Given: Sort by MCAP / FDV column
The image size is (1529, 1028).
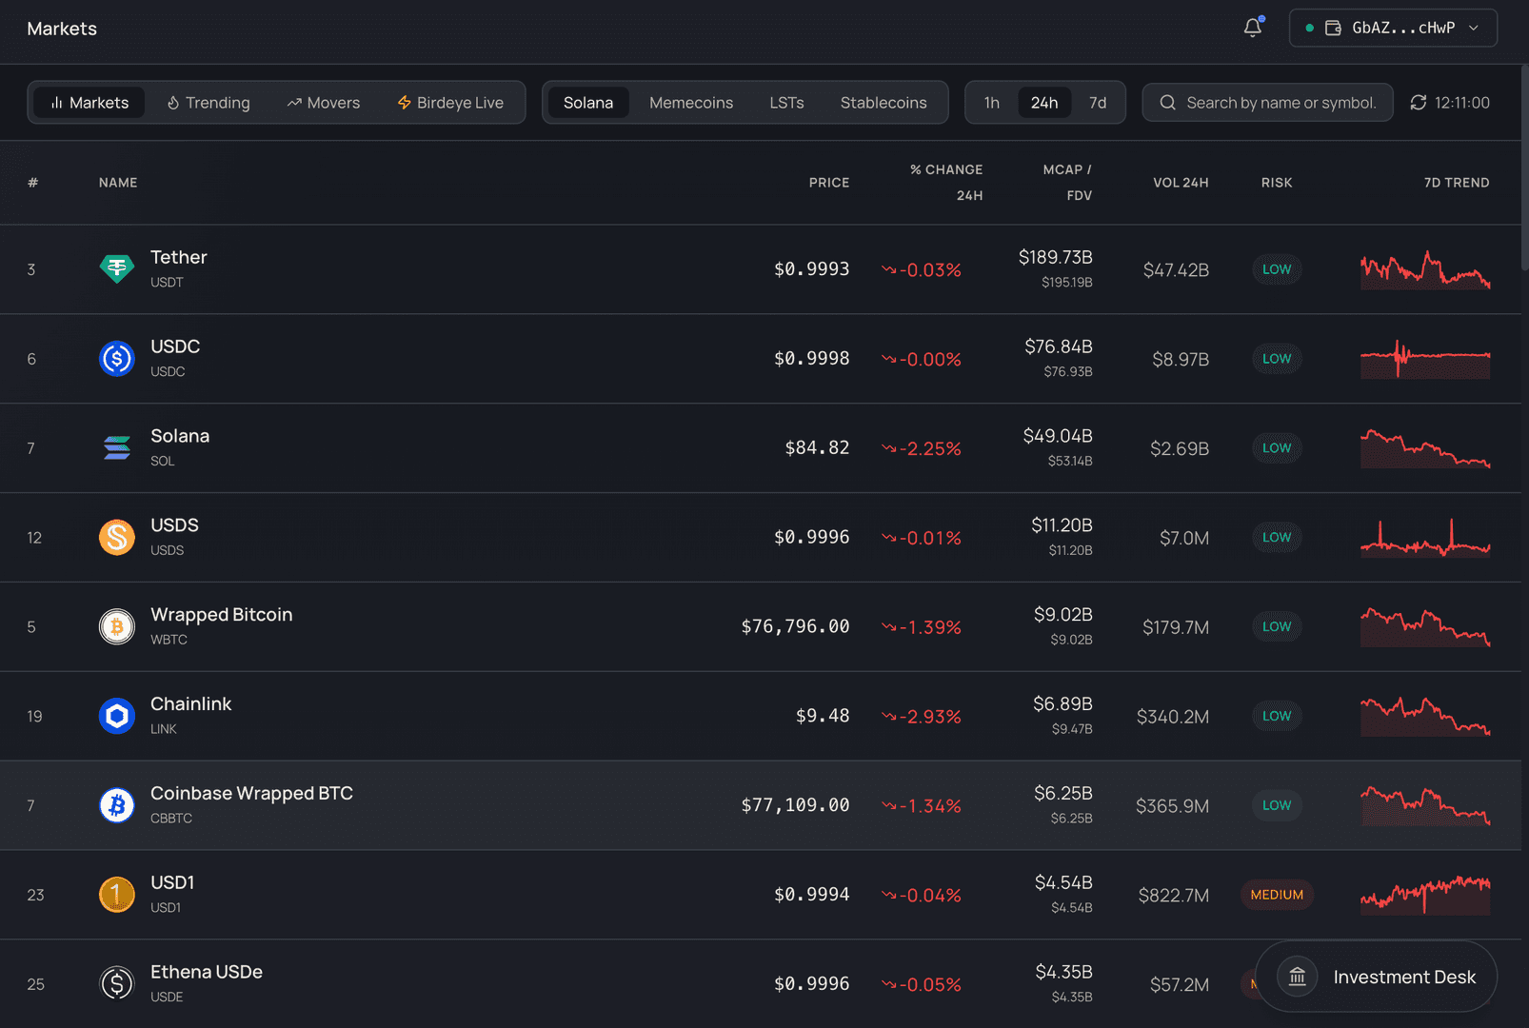Looking at the screenshot, I should pyautogui.click(x=1067, y=183).
